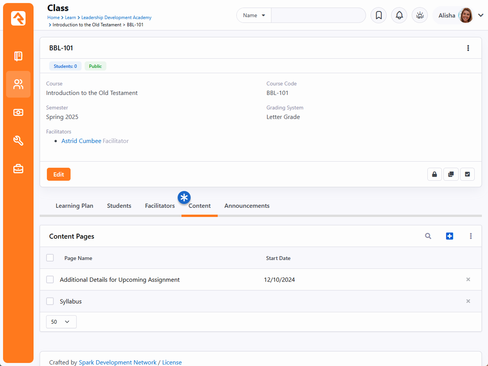Open the Finance sidebar icon

tap(18, 112)
